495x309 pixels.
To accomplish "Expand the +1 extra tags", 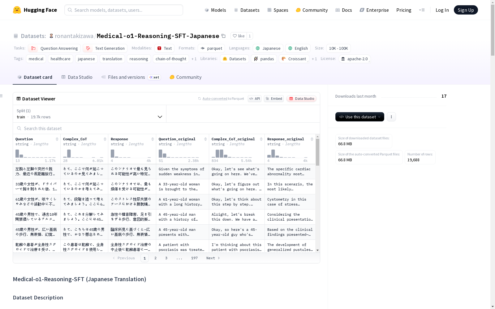I will [x=194, y=59].
